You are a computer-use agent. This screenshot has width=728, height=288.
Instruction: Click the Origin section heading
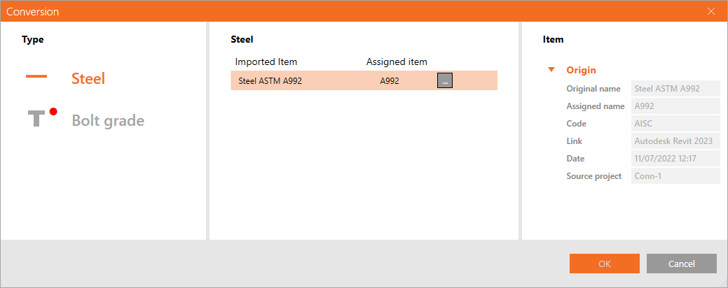click(582, 70)
